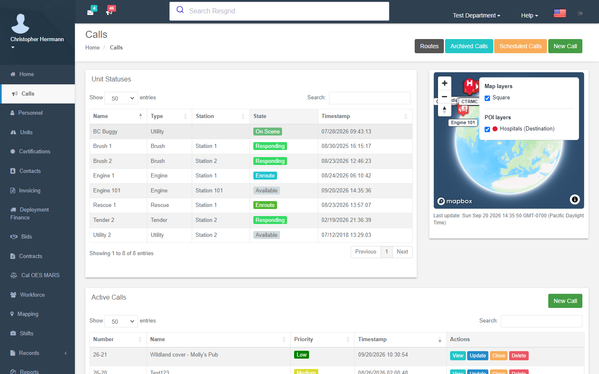Focus the Active Calls search box
This screenshot has width=599, height=374.
[x=542, y=321]
